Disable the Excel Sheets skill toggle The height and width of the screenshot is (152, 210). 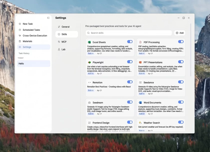(x=130, y=41)
